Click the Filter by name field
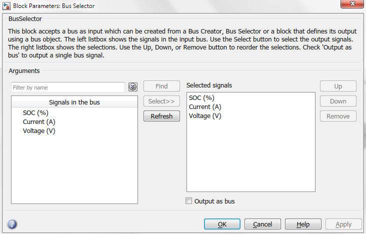This screenshot has height=234, width=366. tap(68, 87)
